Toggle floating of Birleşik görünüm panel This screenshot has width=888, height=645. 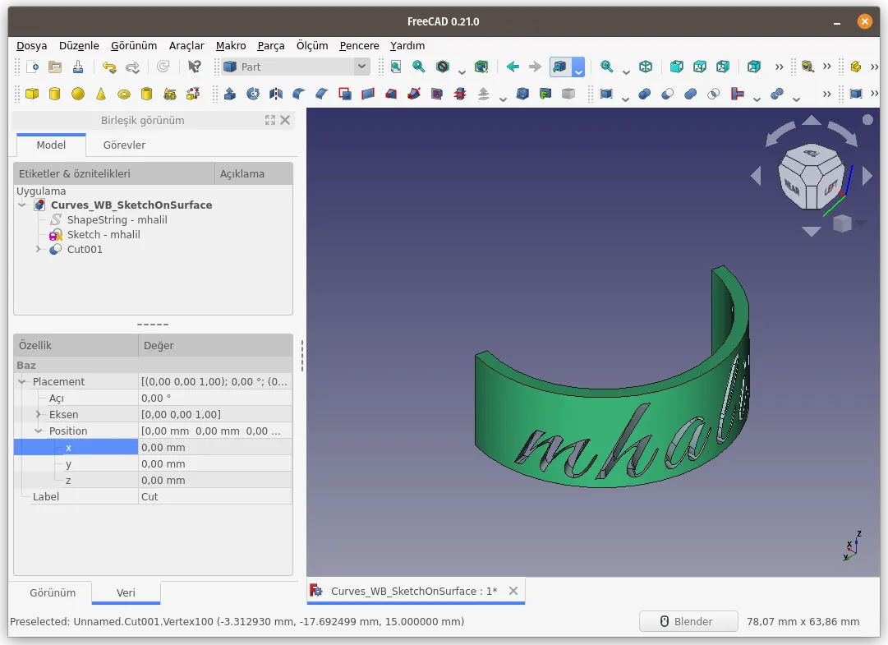tap(270, 120)
